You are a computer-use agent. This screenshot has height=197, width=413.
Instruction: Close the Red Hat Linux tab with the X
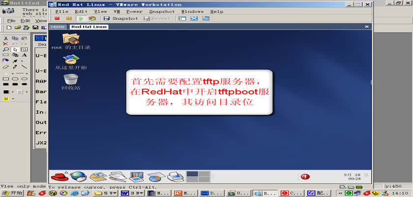[366, 27]
